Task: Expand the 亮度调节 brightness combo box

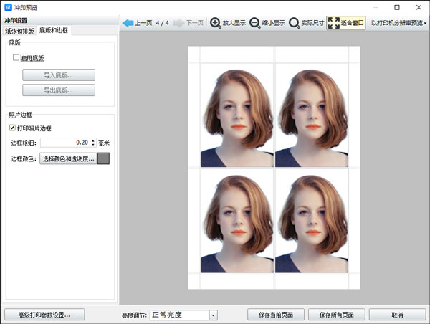Action: pyautogui.click(x=213, y=315)
